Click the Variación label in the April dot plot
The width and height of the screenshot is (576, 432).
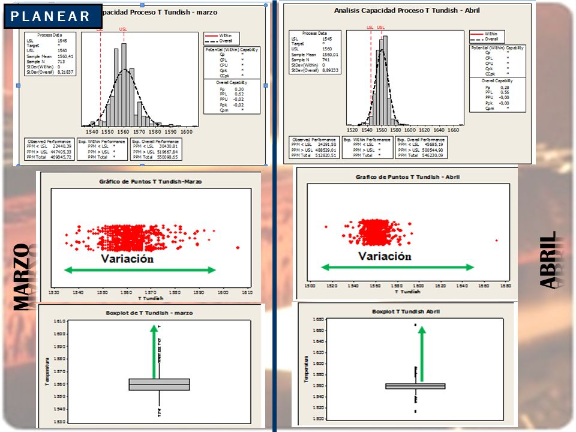[x=385, y=256]
